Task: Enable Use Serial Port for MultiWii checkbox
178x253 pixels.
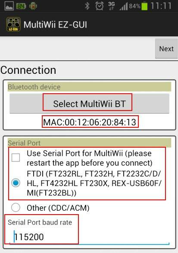Action: (16, 158)
